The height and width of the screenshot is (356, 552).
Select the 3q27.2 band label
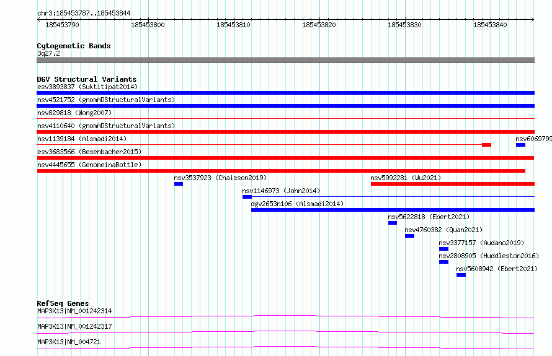point(48,53)
